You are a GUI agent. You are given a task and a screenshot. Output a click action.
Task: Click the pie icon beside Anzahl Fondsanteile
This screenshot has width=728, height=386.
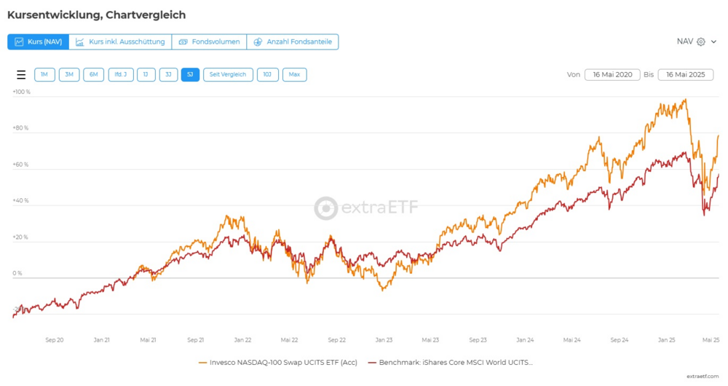tap(258, 42)
